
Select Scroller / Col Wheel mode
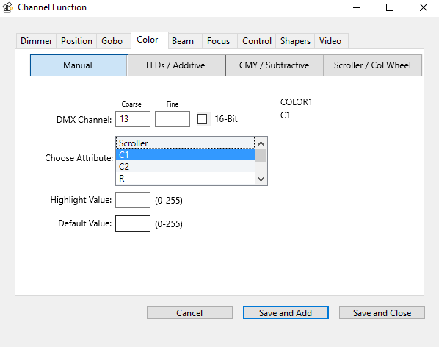coord(373,65)
